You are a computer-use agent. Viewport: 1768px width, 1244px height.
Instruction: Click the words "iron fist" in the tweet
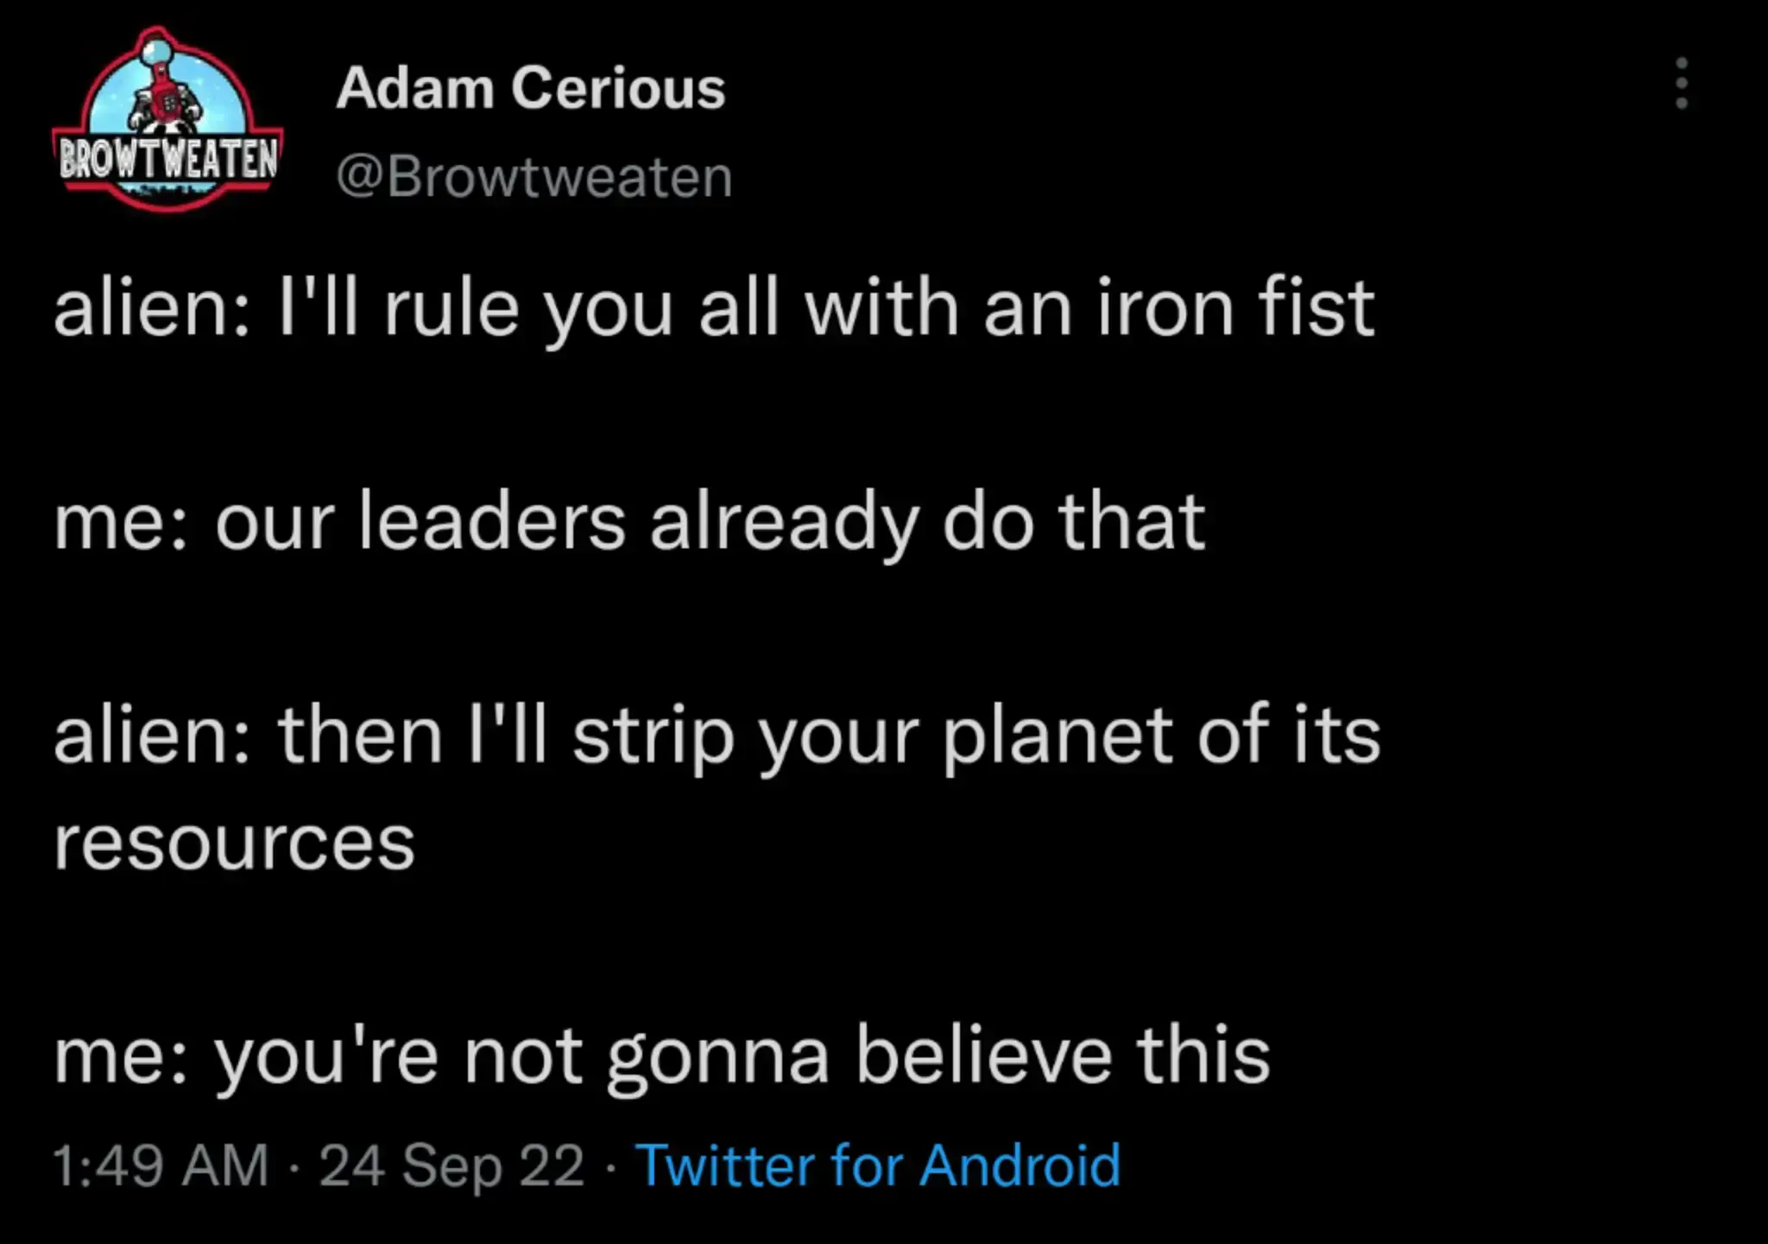pos(1235,309)
